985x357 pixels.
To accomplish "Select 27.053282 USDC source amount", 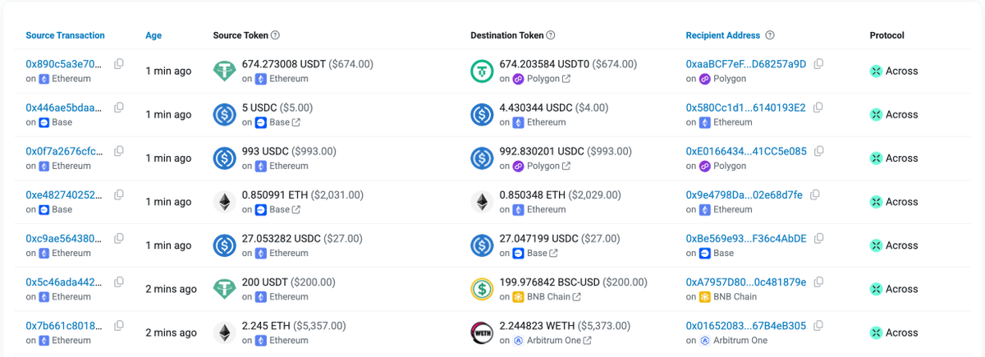I will click(x=282, y=238).
